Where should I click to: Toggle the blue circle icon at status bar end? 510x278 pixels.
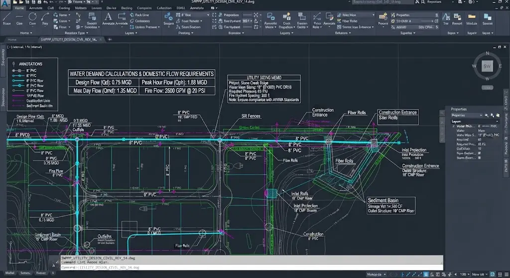coord(493,275)
